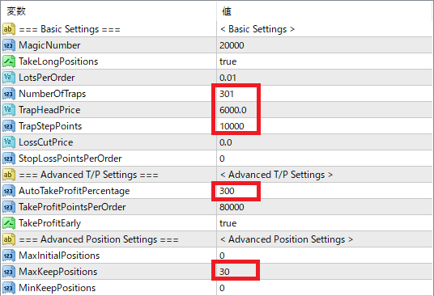Select the NumberOfTraps value 301

(x=227, y=94)
